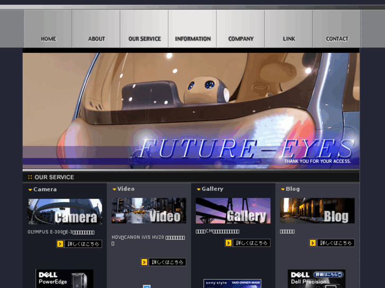Image resolution: width=385 pixels, height=288 pixels.
Task: Click the THANK YOU FOR YOUR ACCESS text
Action: tap(317, 161)
